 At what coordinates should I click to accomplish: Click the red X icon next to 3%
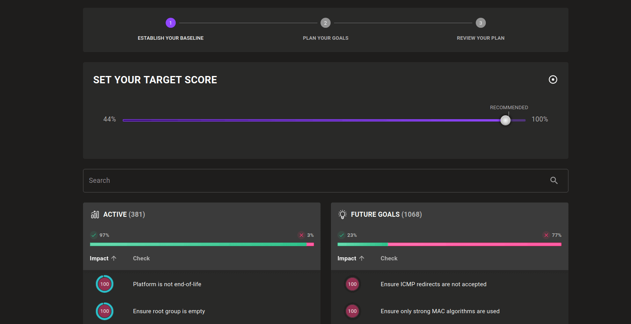click(302, 235)
